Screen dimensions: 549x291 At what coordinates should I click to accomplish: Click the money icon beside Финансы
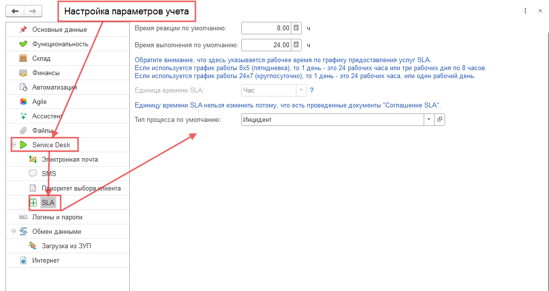click(x=23, y=73)
